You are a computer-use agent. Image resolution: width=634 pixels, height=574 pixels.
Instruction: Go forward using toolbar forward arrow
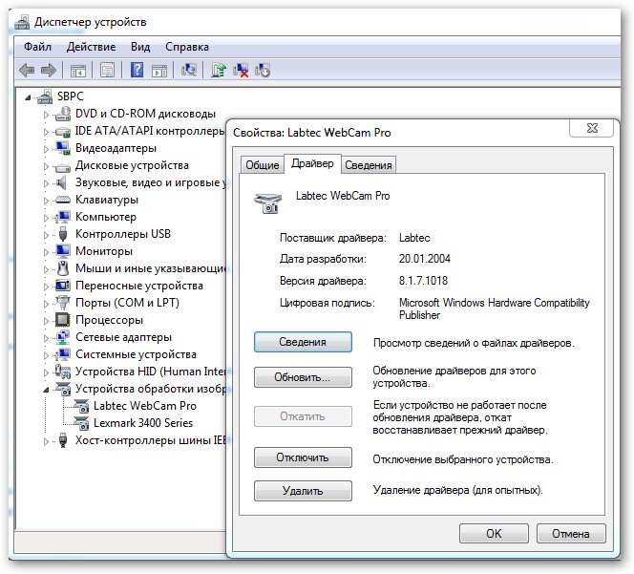click(49, 71)
